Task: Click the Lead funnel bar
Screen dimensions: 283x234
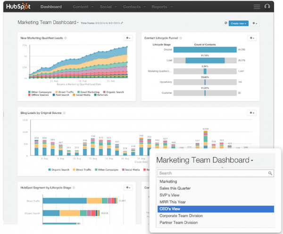Action: (x=205, y=60)
